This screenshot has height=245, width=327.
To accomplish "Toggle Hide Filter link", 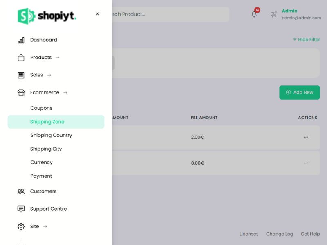I will 306,40.
